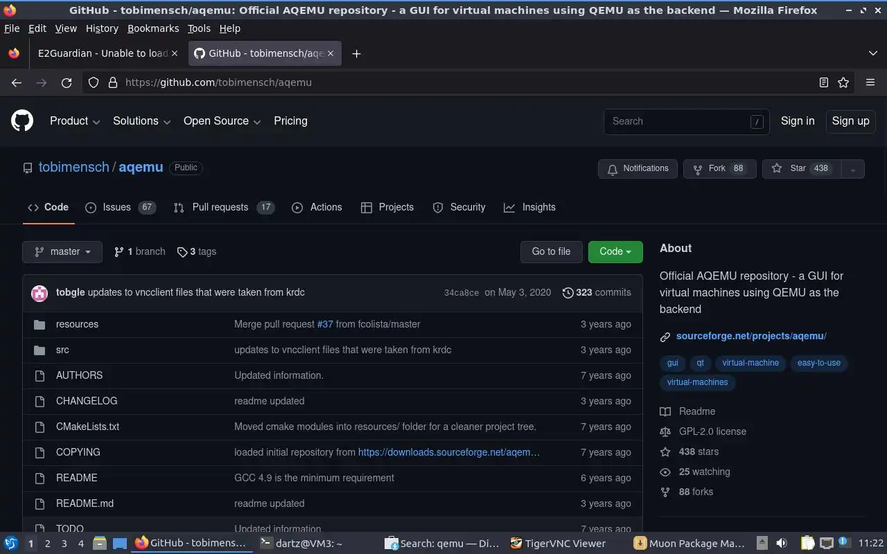
Task: View the 323 commits history
Action: click(597, 293)
